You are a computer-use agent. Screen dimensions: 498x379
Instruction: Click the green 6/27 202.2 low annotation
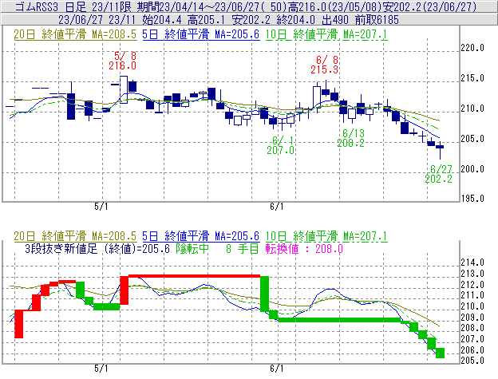[439, 174]
